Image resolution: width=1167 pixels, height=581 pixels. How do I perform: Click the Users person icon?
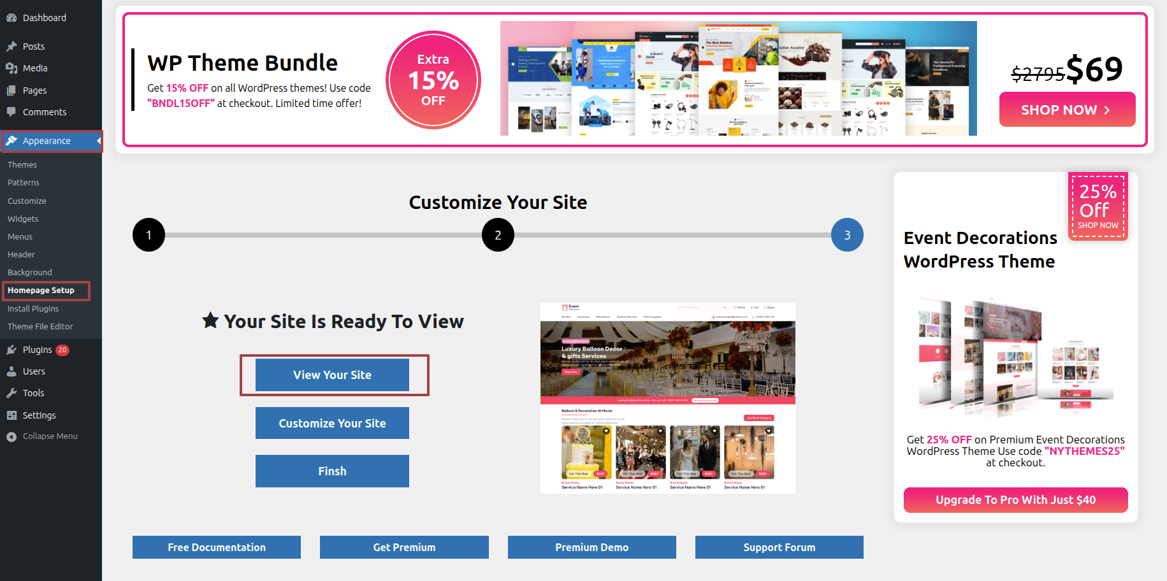11,371
